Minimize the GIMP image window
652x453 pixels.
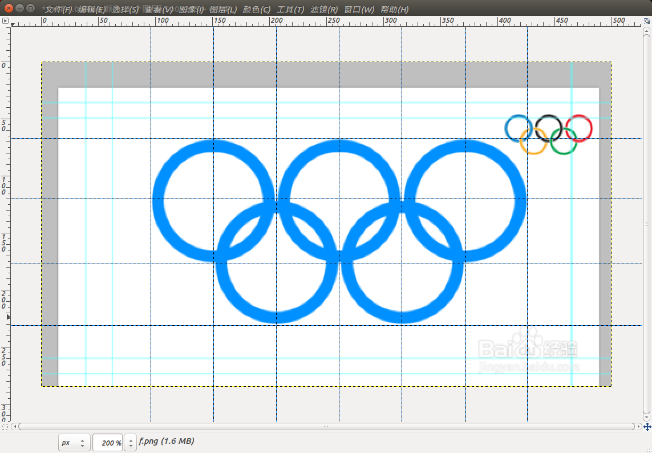pyautogui.click(x=19, y=8)
